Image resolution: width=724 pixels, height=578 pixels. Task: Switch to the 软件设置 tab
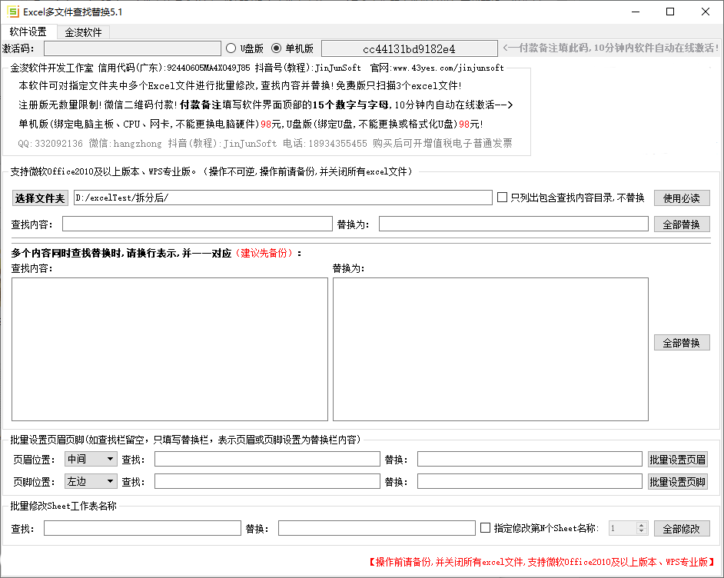tap(28, 32)
